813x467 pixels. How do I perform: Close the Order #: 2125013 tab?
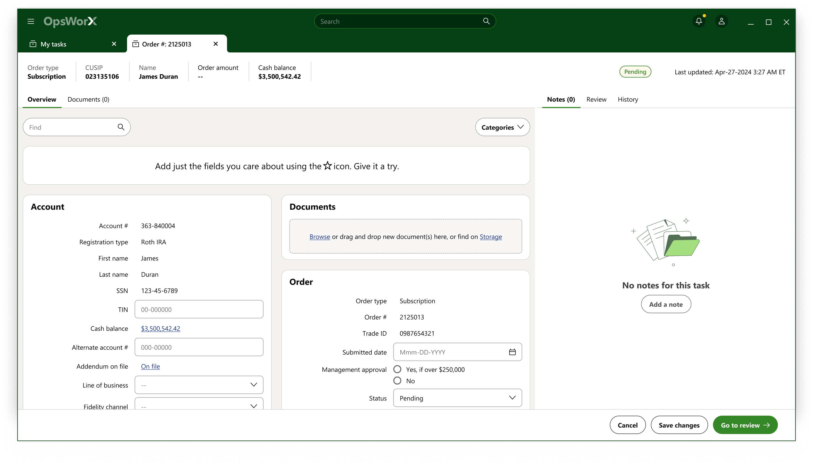coord(215,44)
